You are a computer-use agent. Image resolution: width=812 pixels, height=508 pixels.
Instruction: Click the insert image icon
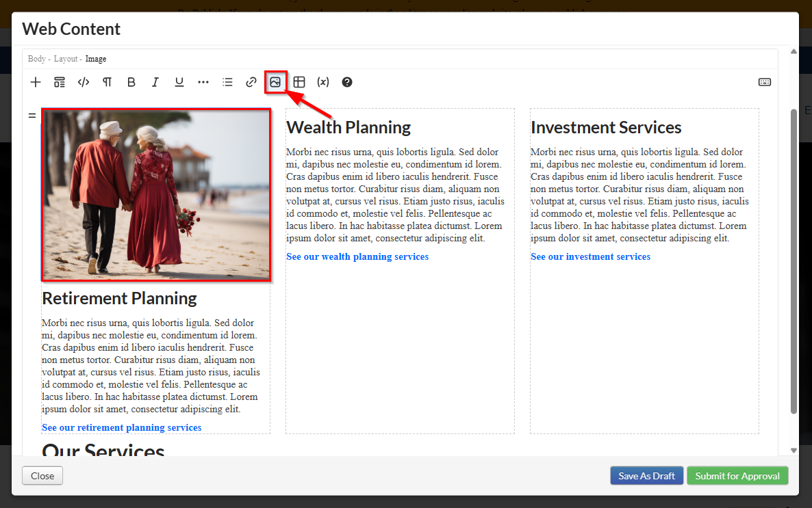tap(275, 82)
